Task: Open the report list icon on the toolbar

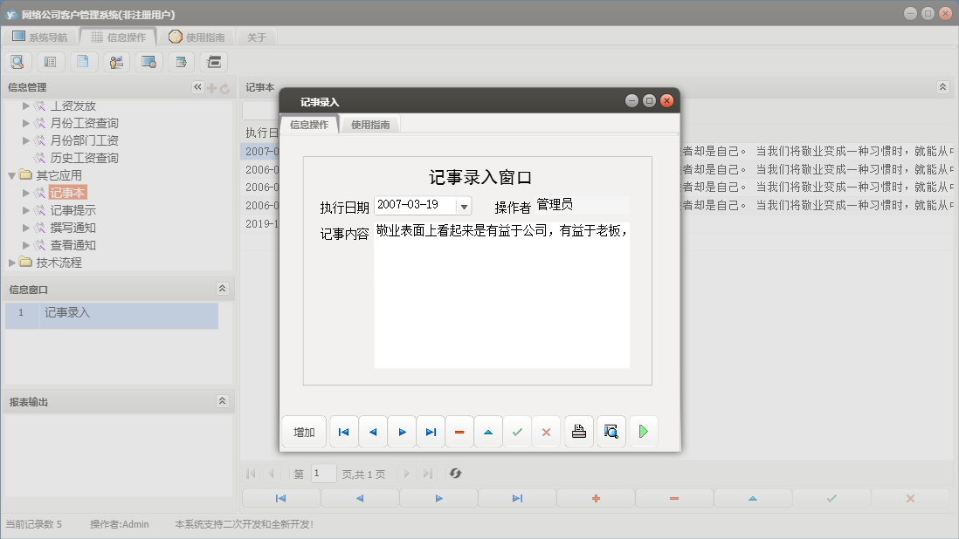Action: click(x=51, y=62)
